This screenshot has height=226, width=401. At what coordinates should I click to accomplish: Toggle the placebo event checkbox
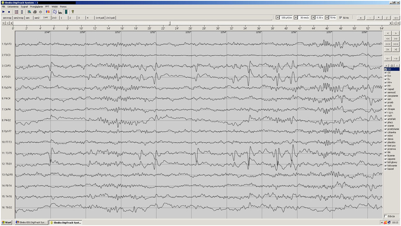[386, 142]
